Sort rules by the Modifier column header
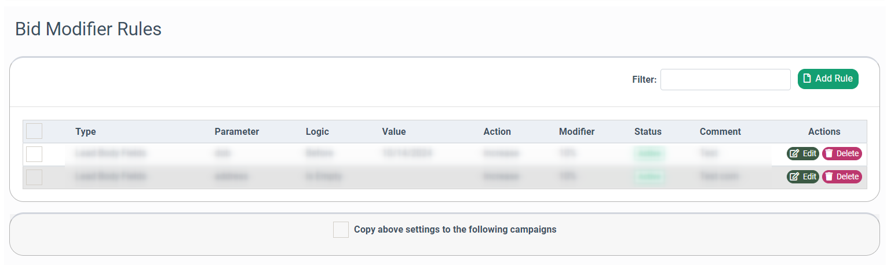Screen dimensions: 887x265 click(x=576, y=131)
